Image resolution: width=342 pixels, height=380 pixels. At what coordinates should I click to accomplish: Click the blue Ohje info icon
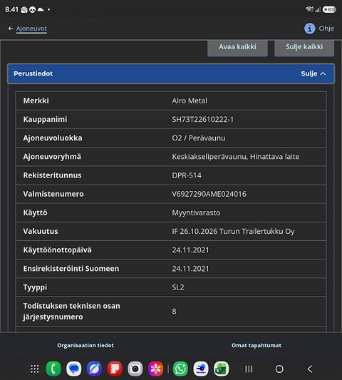(x=309, y=29)
